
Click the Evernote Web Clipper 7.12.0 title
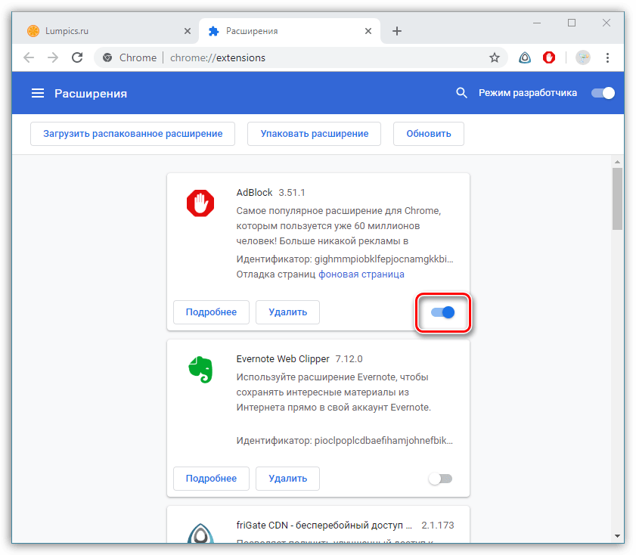point(299,359)
